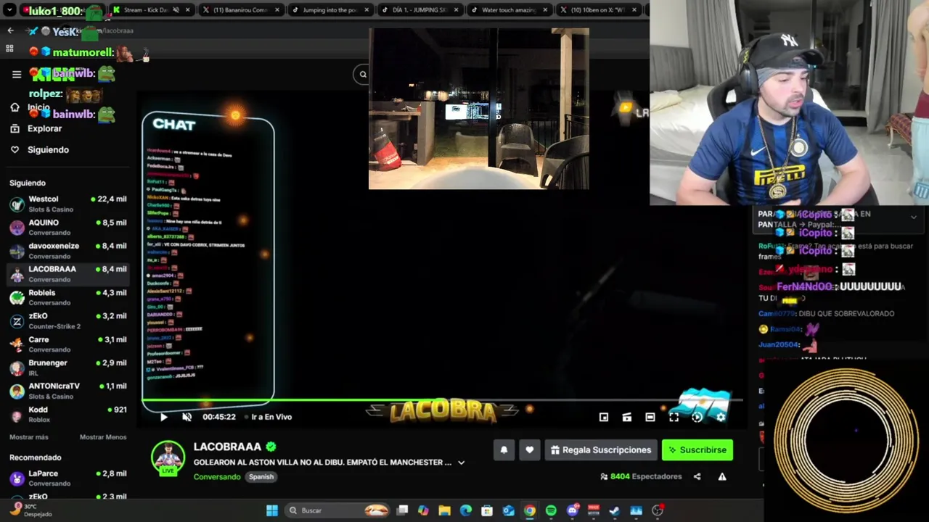Viewport: 929px width, 522px height.
Task: Open Microsoft Store from the taskbar
Action: click(x=487, y=510)
